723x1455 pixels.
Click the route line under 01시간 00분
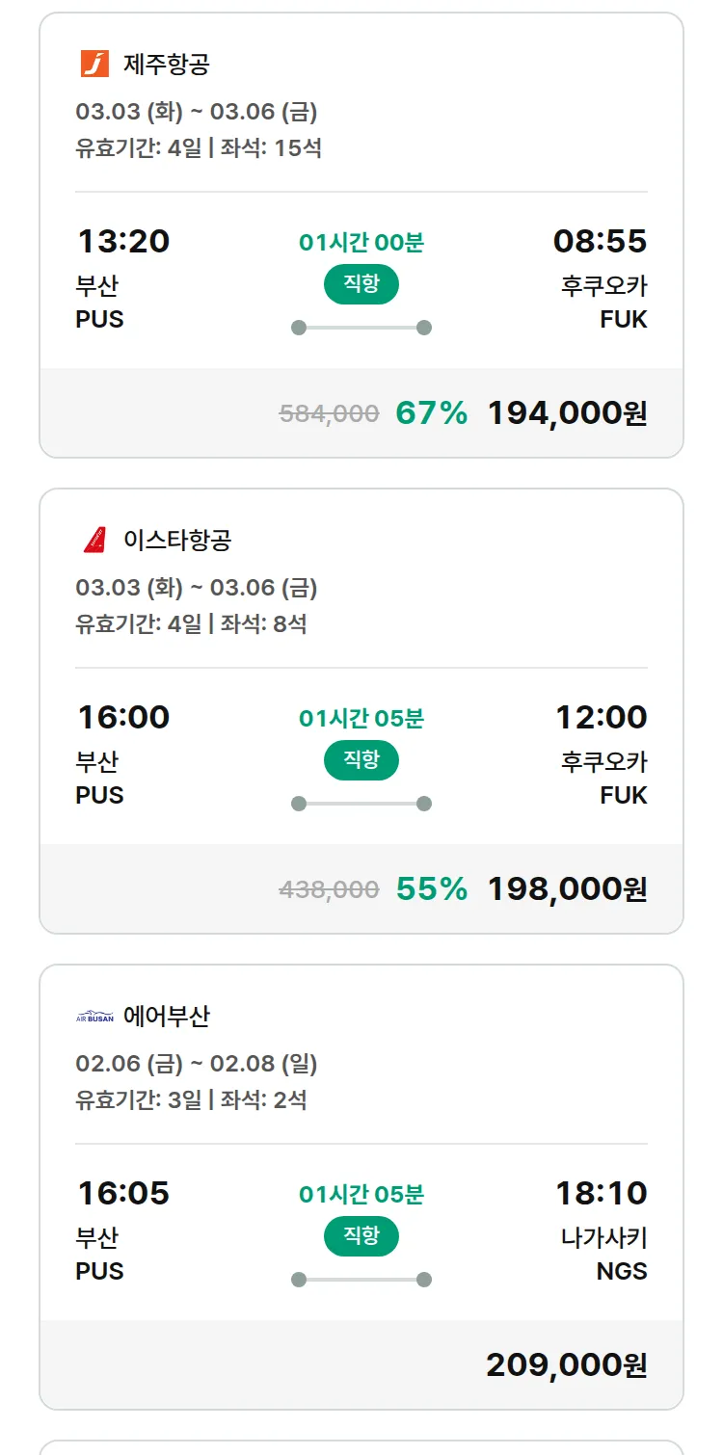(361, 328)
